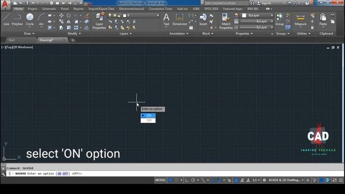Toggle clean screen icon in status bar
Image resolution: width=345 pixels, height=194 pixels.
click(334, 180)
